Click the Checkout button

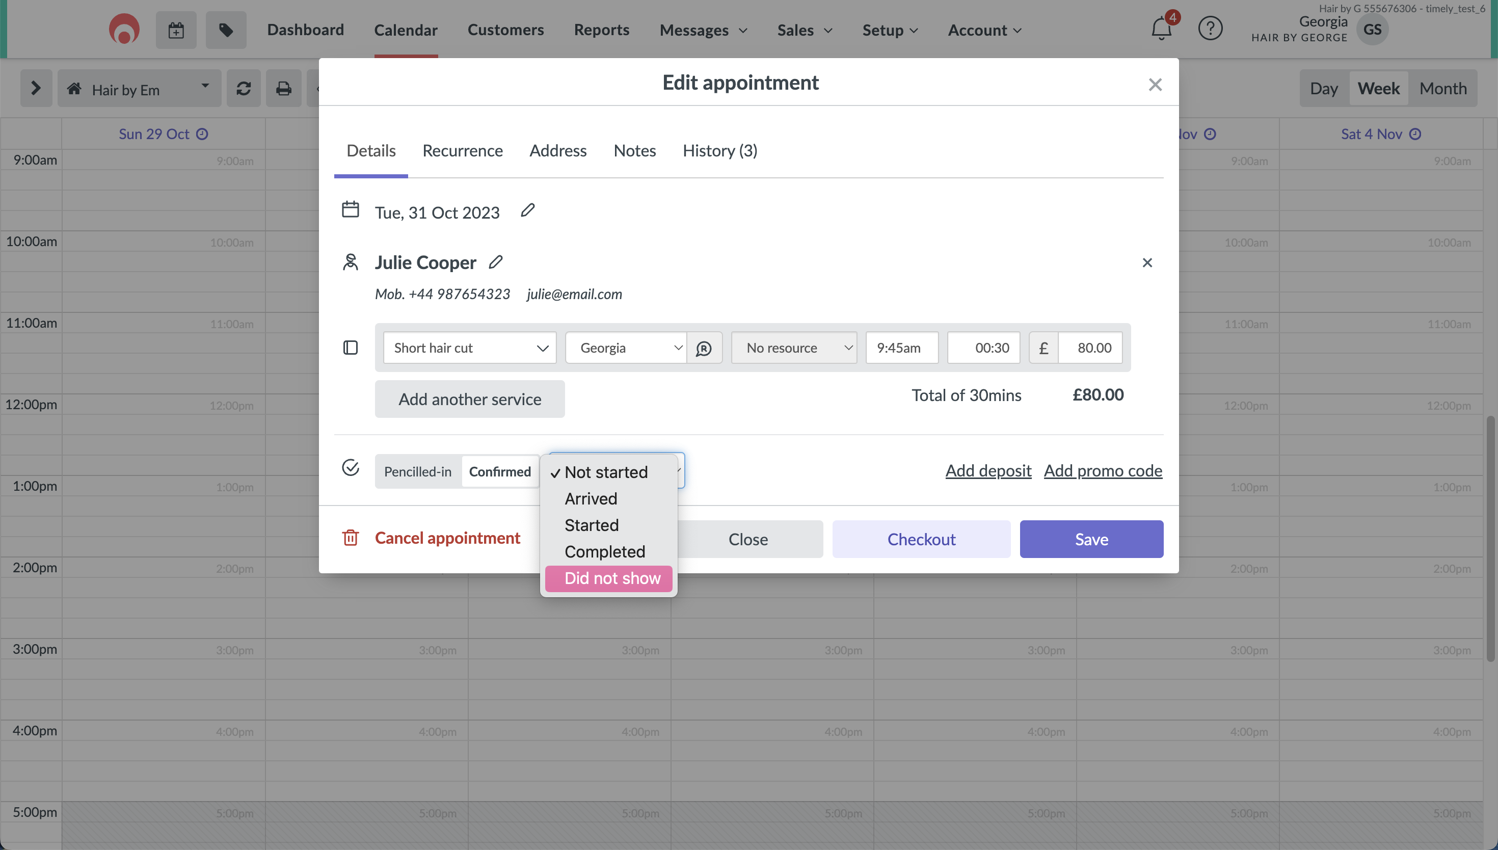click(x=921, y=539)
